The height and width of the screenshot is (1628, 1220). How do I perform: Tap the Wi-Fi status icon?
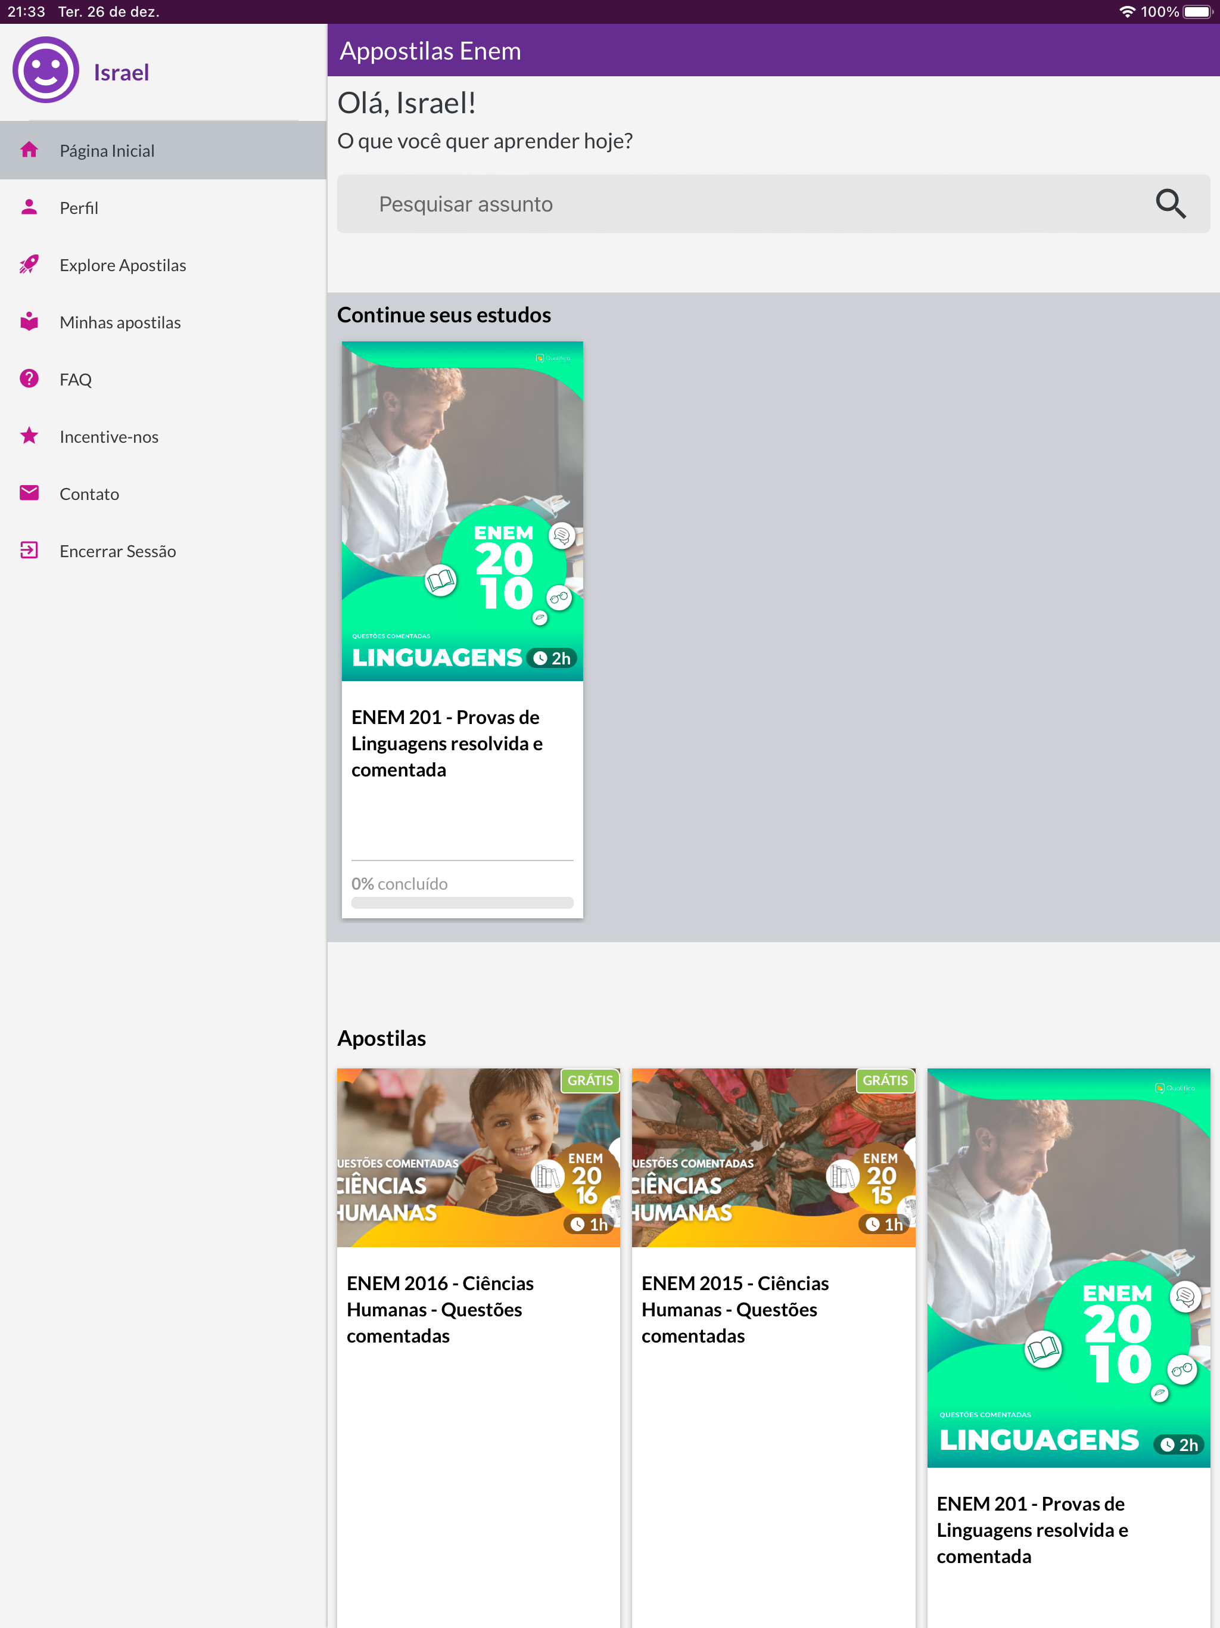coord(1126,12)
